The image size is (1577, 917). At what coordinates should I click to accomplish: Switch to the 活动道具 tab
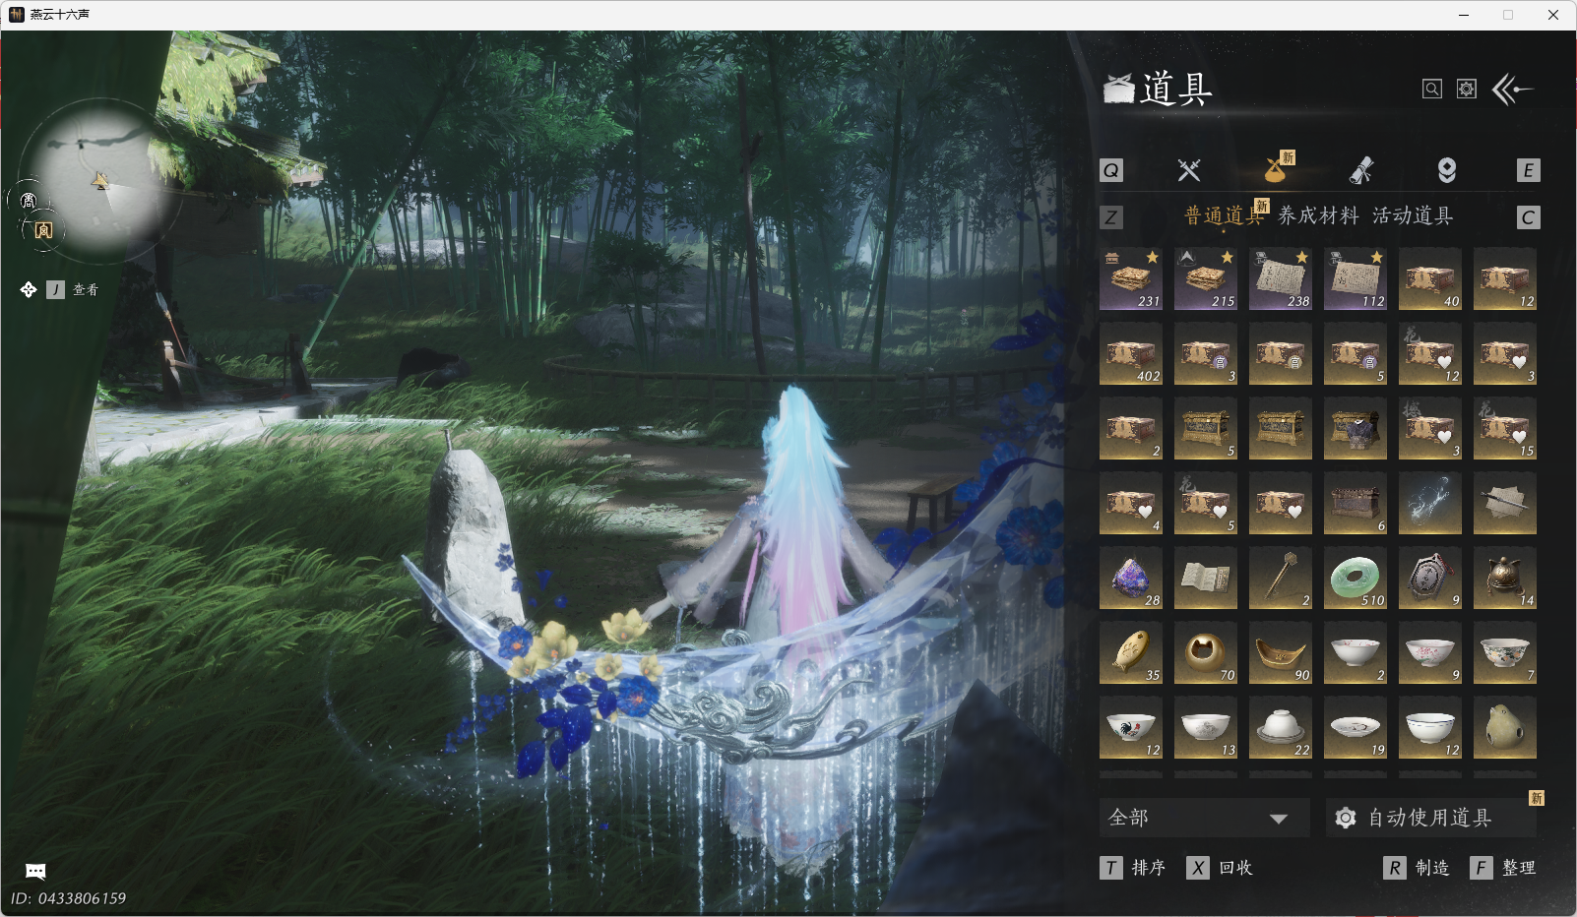(1413, 215)
